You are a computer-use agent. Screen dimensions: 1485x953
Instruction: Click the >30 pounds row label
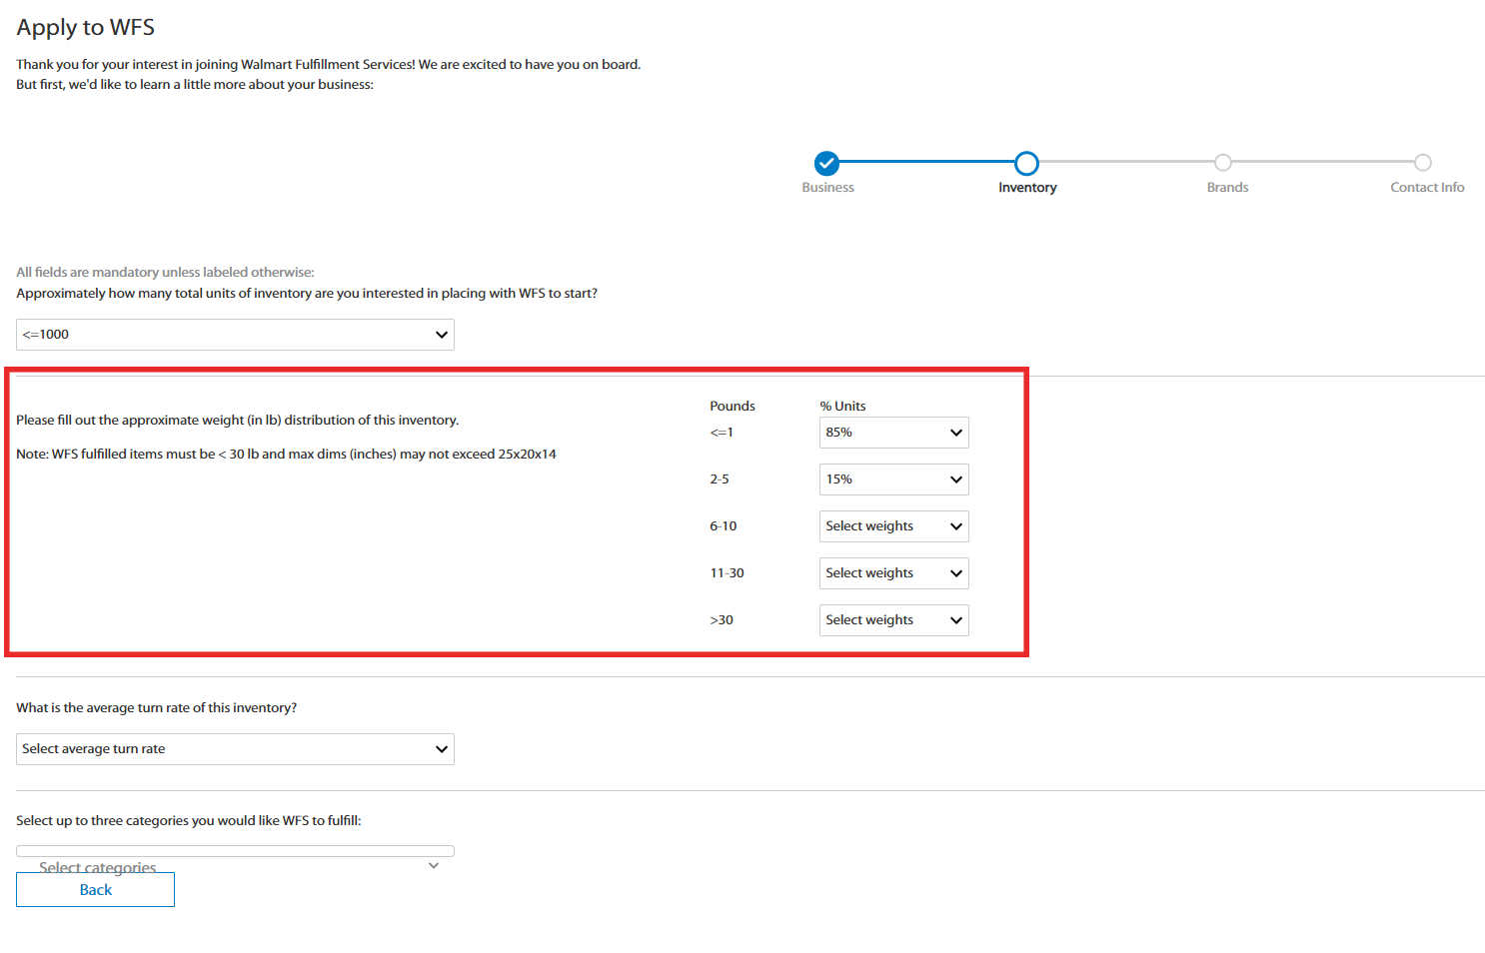[x=722, y=620]
